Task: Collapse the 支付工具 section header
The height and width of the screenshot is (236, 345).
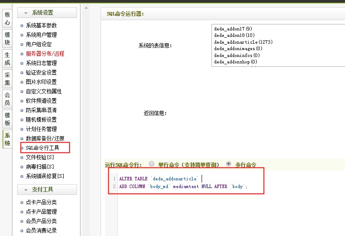Action: pos(47,189)
